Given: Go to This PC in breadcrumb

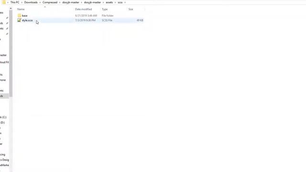Looking at the screenshot, I should pyautogui.click(x=15, y=2).
